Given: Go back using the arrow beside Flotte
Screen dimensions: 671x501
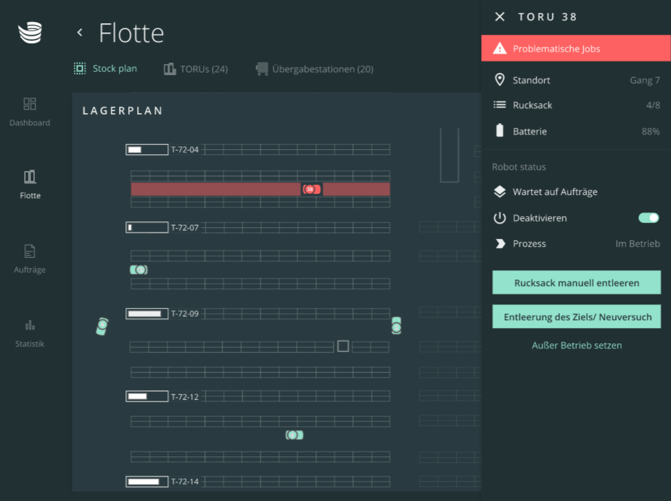Looking at the screenshot, I should [x=80, y=32].
